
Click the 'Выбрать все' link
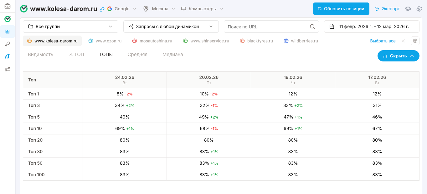[x=383, y=41]
